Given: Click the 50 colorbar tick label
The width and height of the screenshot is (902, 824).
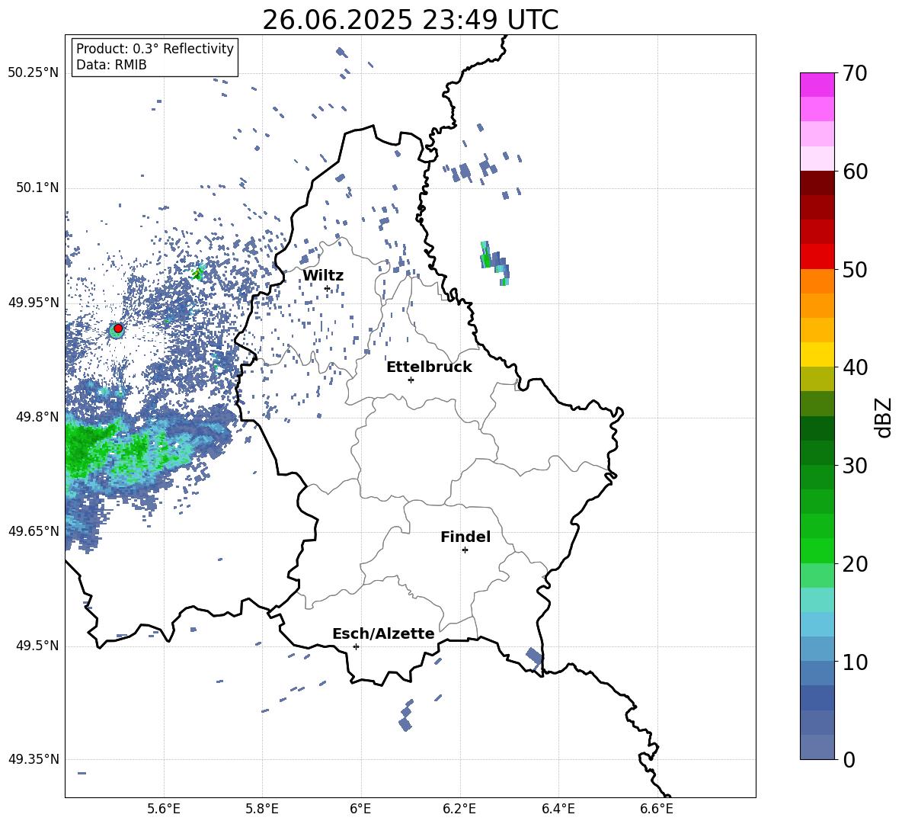Looking at the screenshot, I should click(x=855, y=269).
